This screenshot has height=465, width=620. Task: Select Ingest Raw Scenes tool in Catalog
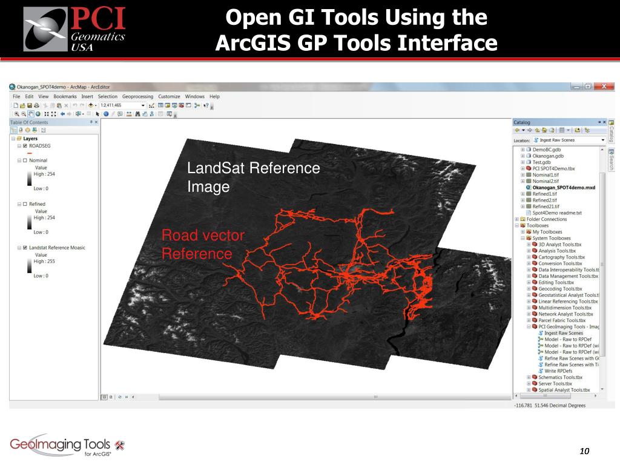[x=563, y=333]
